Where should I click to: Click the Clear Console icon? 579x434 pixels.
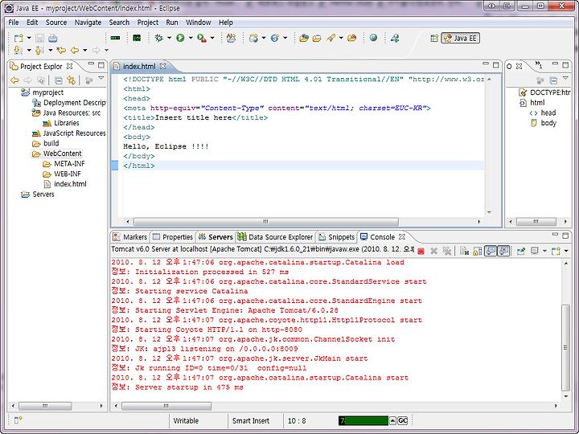464,251
